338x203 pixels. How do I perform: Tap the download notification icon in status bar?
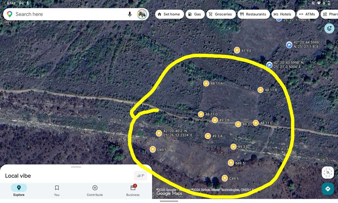tap(28, 3)
